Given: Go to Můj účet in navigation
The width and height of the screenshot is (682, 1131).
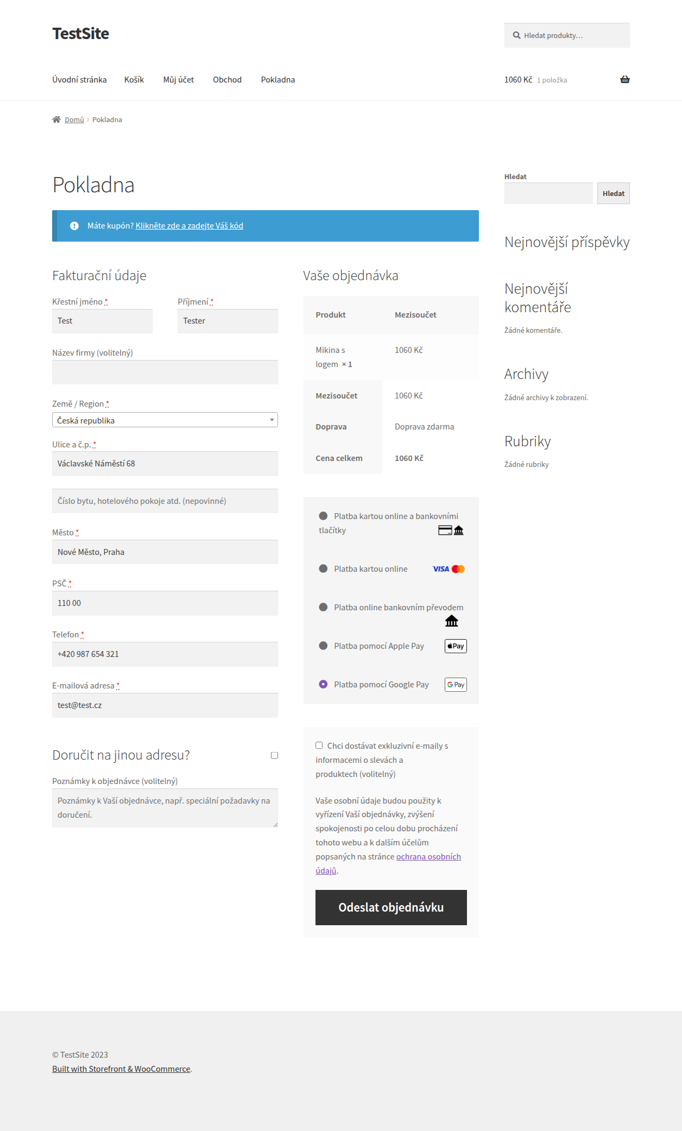Looking at the screenshot, I should tap(178, 80).
